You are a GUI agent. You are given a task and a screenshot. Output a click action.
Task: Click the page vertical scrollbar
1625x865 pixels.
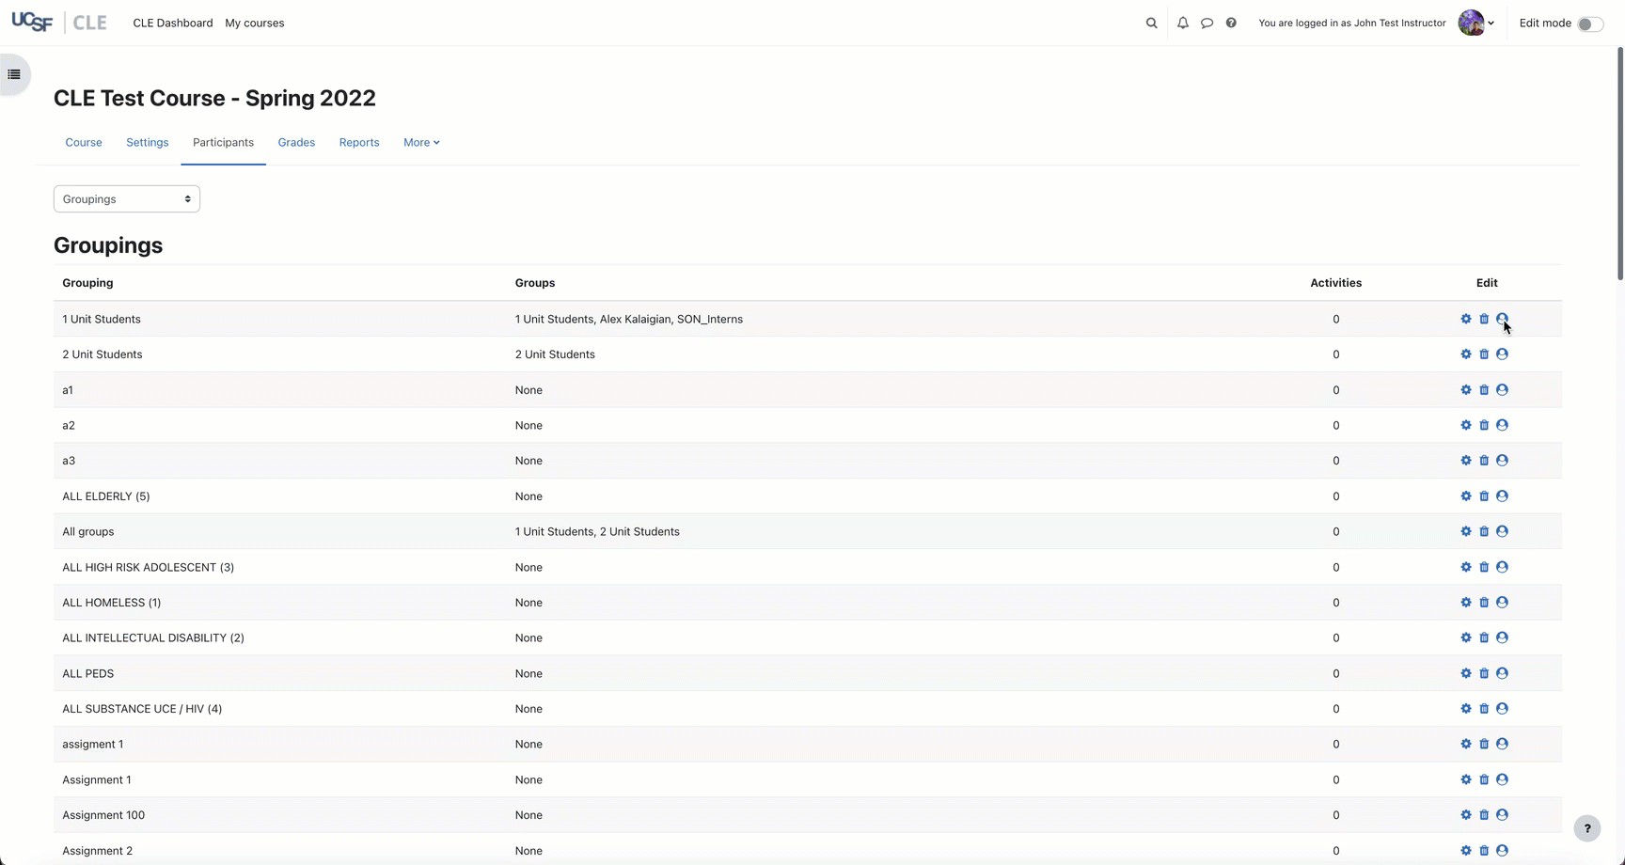click(1620, 165)
